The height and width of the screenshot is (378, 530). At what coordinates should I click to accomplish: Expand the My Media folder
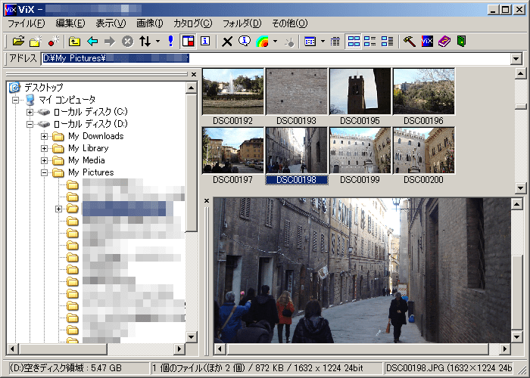point(44,160)
